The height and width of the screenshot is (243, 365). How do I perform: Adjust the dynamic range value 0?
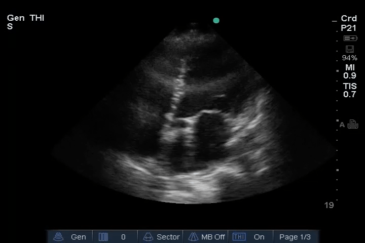[123, 237]
